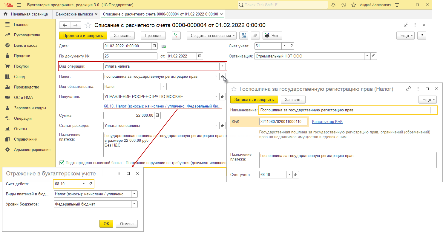Open the history clock icon
The width and height of the screenshot is (443, 232).
tap(344, 5)
